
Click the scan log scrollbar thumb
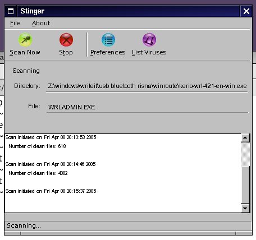point(245,185)
